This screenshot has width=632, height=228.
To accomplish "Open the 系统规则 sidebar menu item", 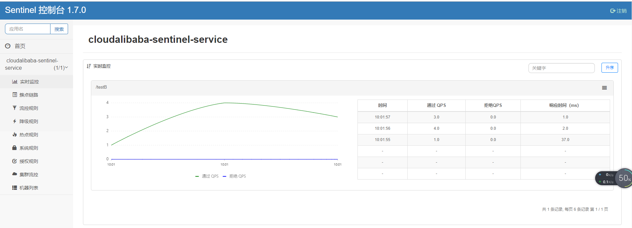I will [37, 148].
